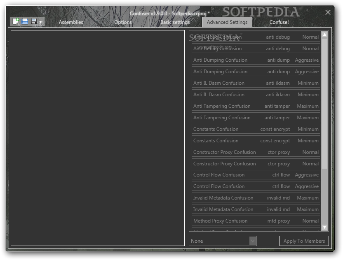Select the Advanced Settings tab
The width and height of the screenshot is (343, 260).
(227, 22)
